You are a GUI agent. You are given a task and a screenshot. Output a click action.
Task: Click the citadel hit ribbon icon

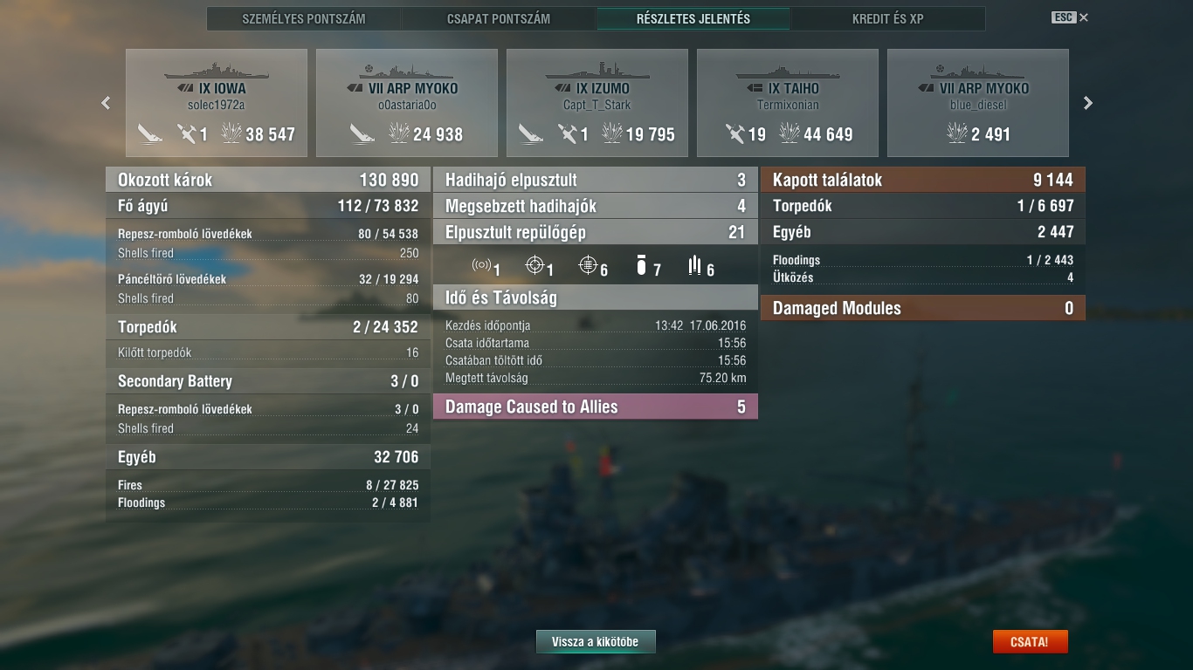[589, 266]
